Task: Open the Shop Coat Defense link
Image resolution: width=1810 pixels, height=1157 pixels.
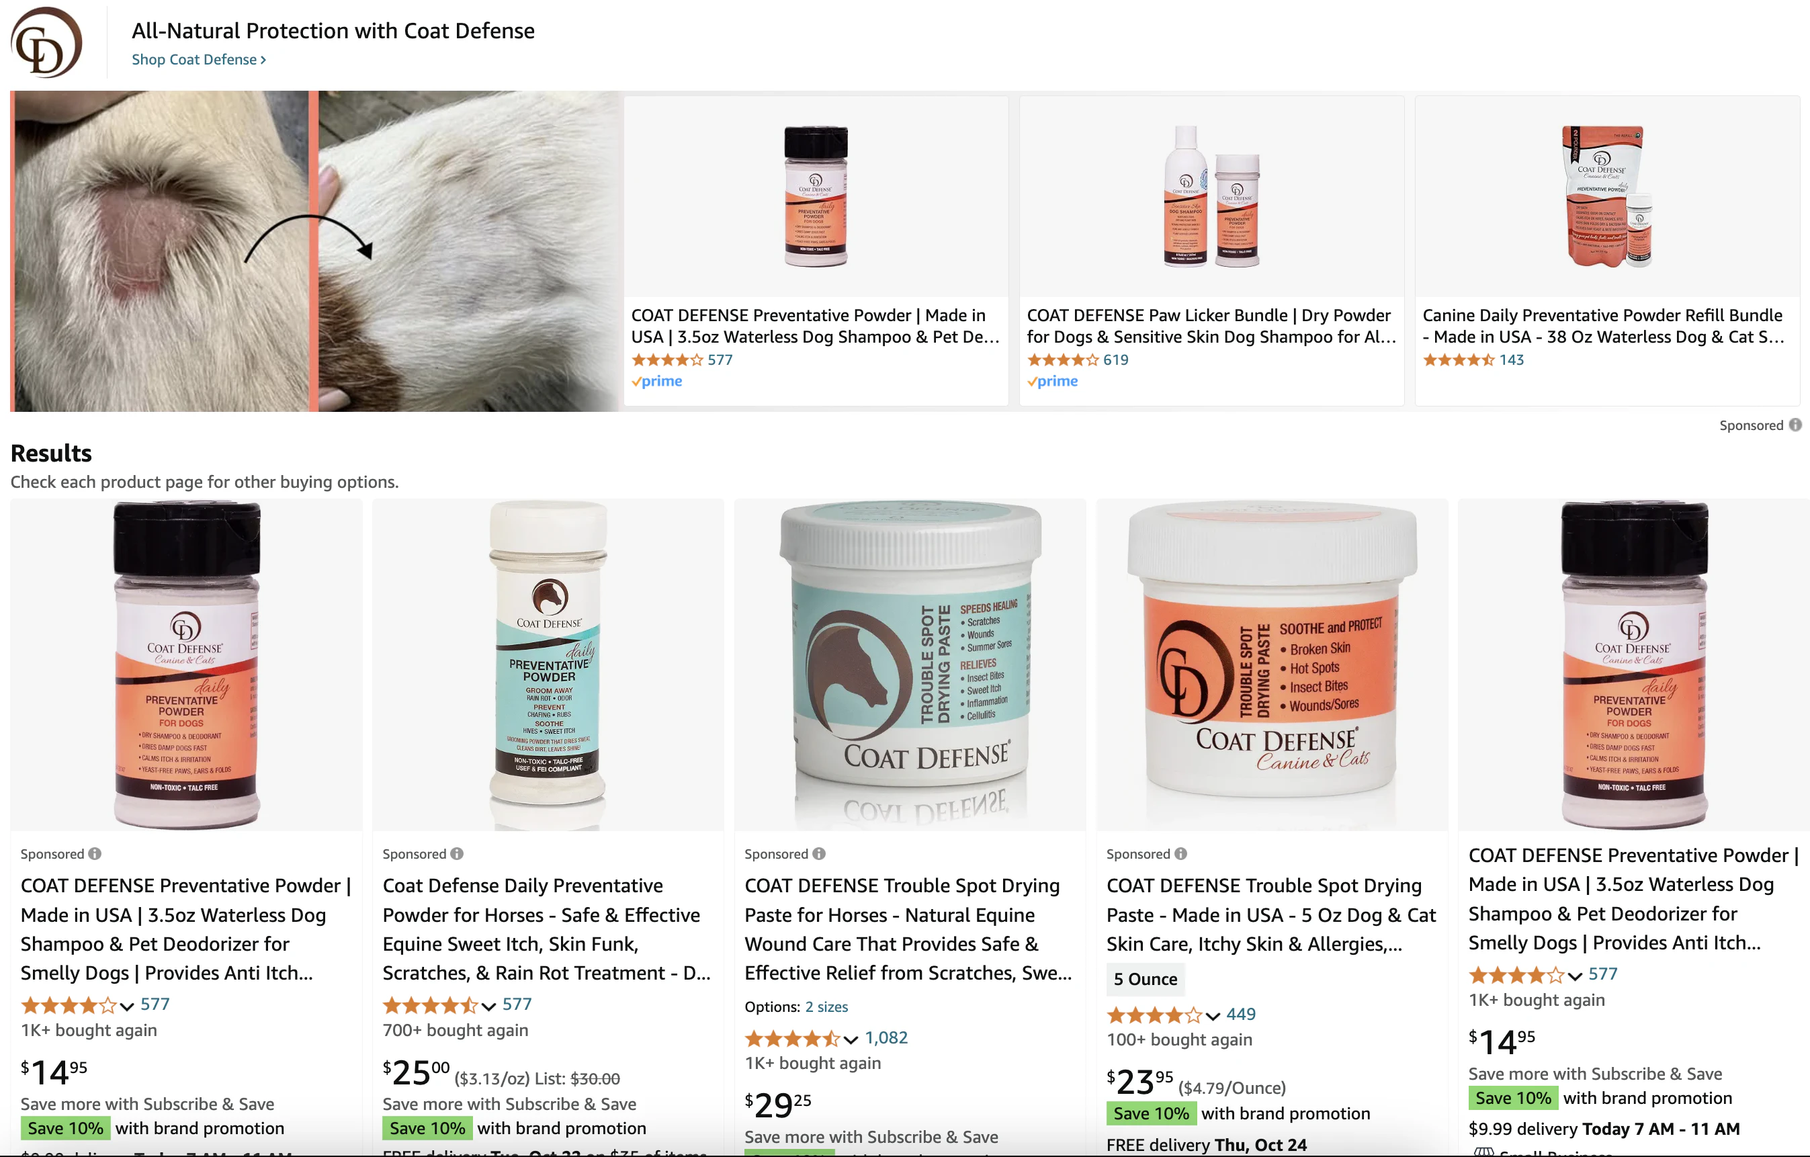Action: click(x=198, y=59)
